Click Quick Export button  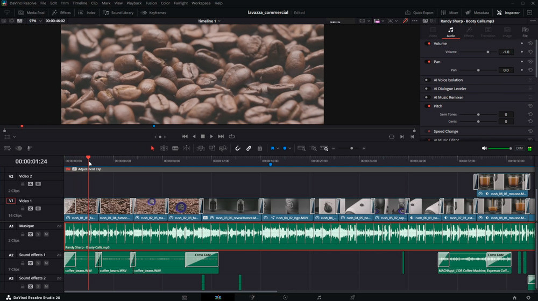tap(419, 13)
